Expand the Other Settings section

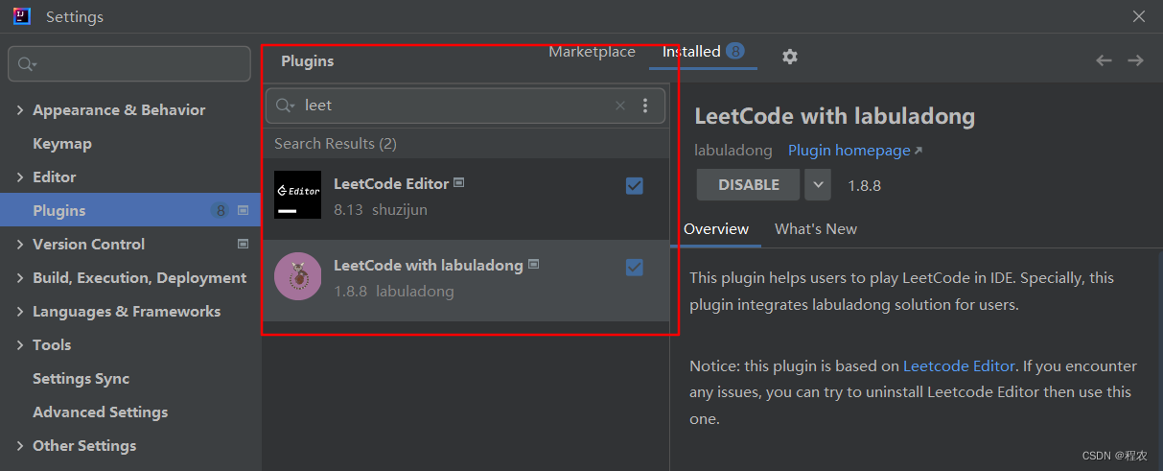click(20, 446)
